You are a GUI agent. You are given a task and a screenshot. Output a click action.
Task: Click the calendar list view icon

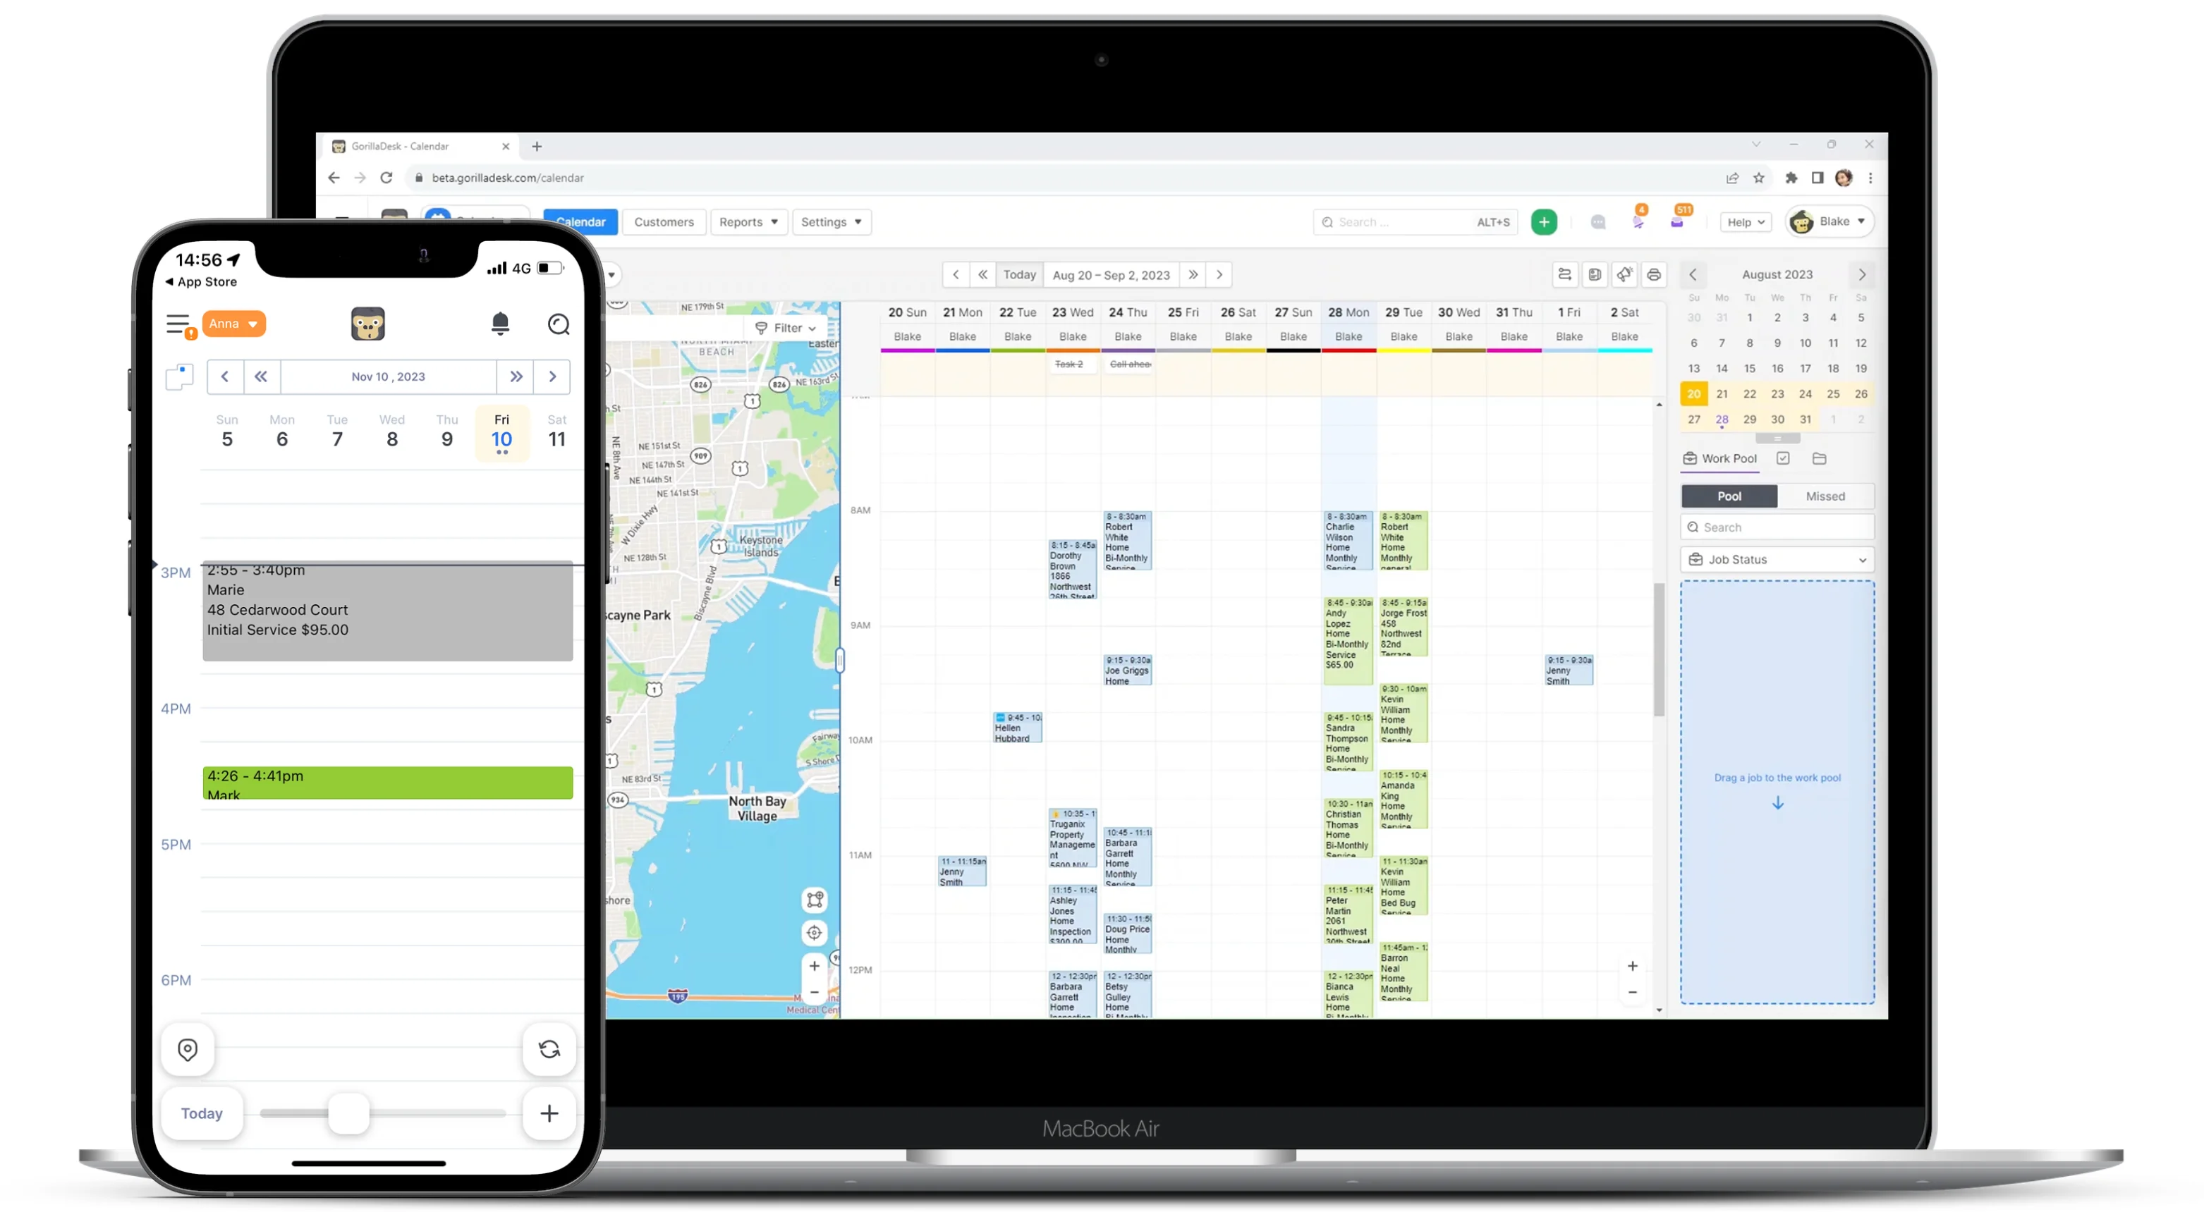[x=1564, y=276]
